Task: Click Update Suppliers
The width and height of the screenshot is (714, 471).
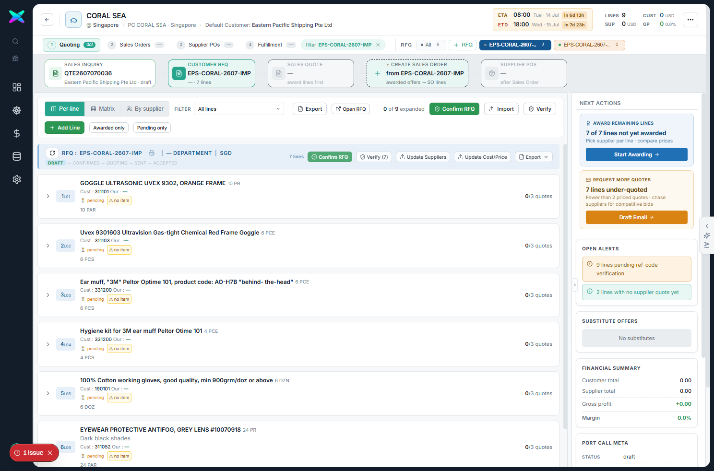Action: coord(423,157)
